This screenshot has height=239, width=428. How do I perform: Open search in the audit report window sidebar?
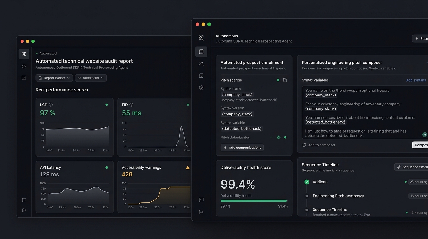24,67
